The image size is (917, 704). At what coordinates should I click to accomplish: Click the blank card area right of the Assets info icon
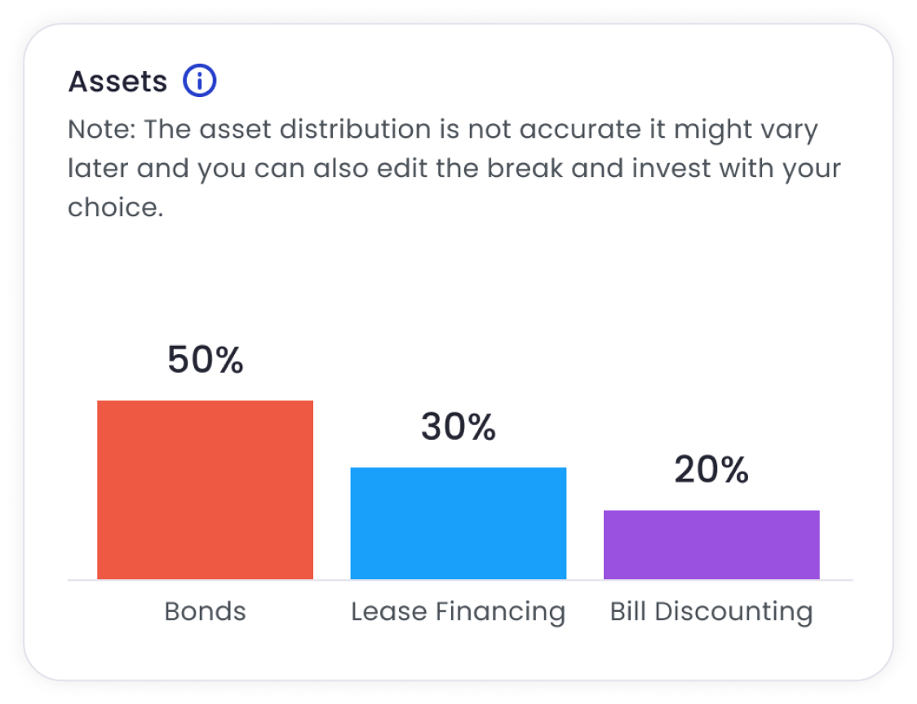tap(530, 82)
